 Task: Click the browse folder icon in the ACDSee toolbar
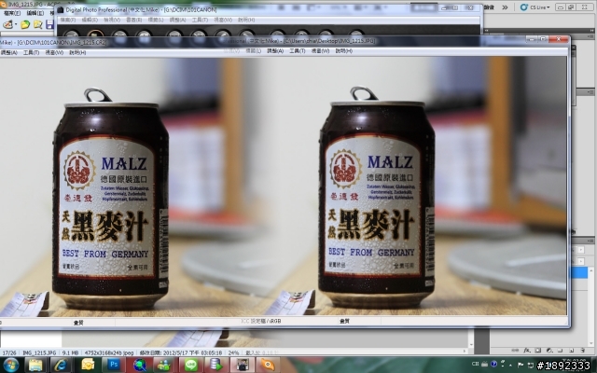point(37,25)
